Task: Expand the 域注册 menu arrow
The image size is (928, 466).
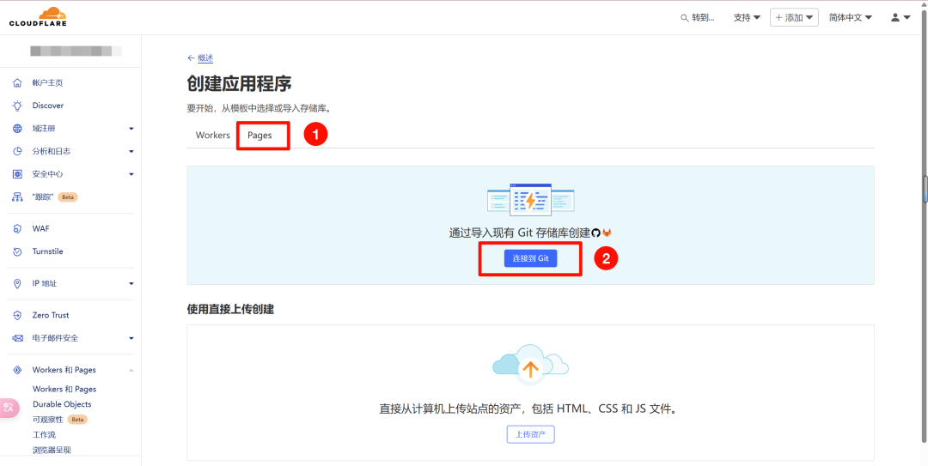Action: click(x=131, y=129)
